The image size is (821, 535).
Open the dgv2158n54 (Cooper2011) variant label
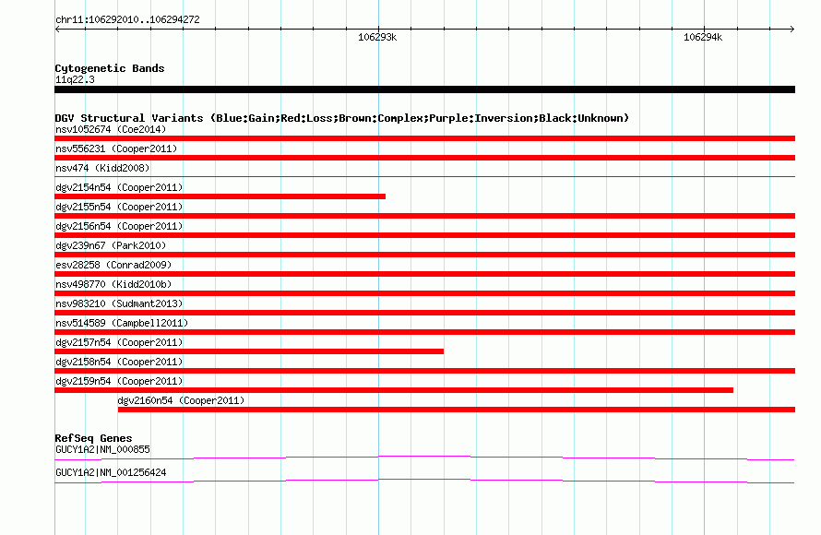click(x=119, y=362)
